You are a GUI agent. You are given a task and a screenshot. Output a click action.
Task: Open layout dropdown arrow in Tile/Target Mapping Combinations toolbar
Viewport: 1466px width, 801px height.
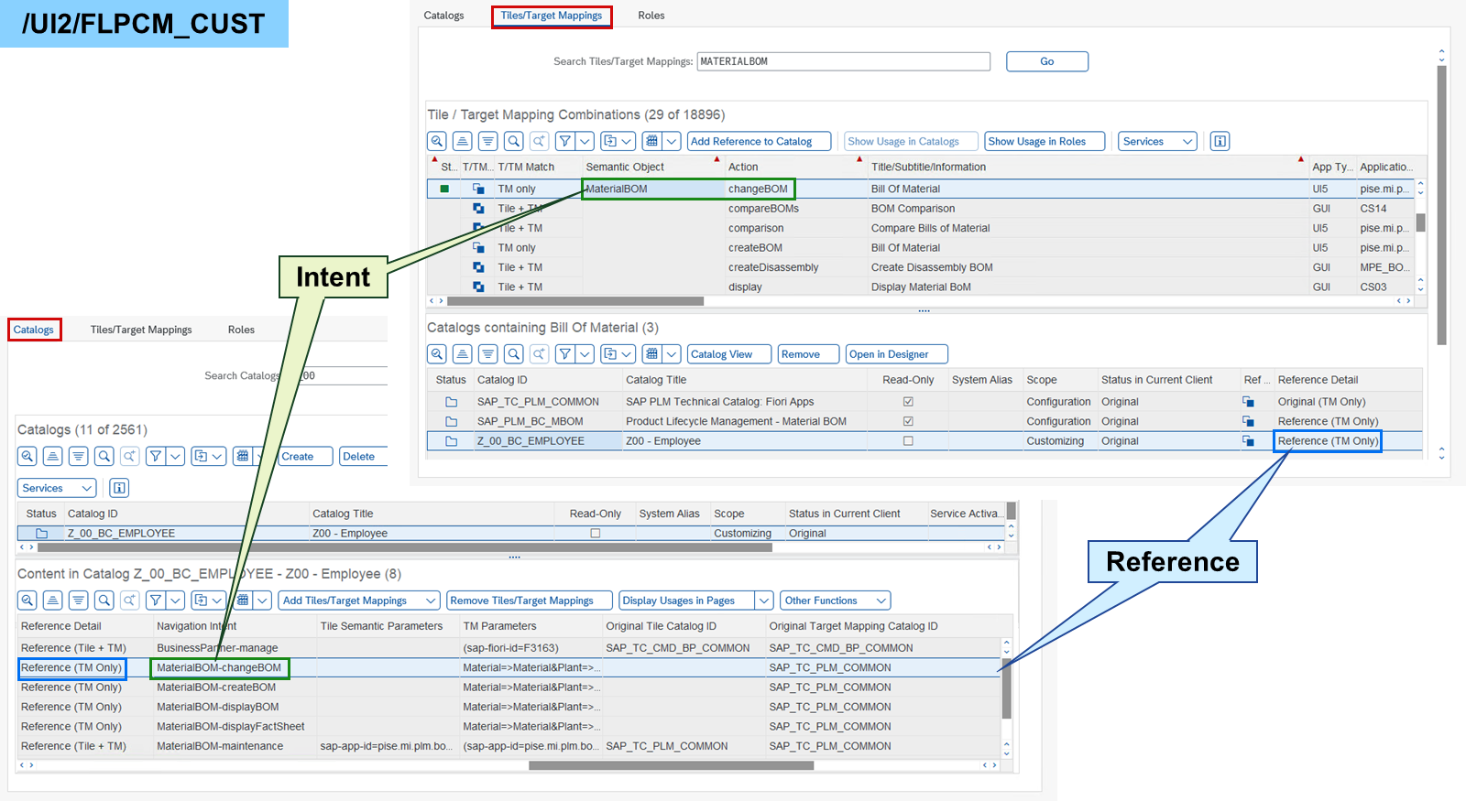[673, 141]
